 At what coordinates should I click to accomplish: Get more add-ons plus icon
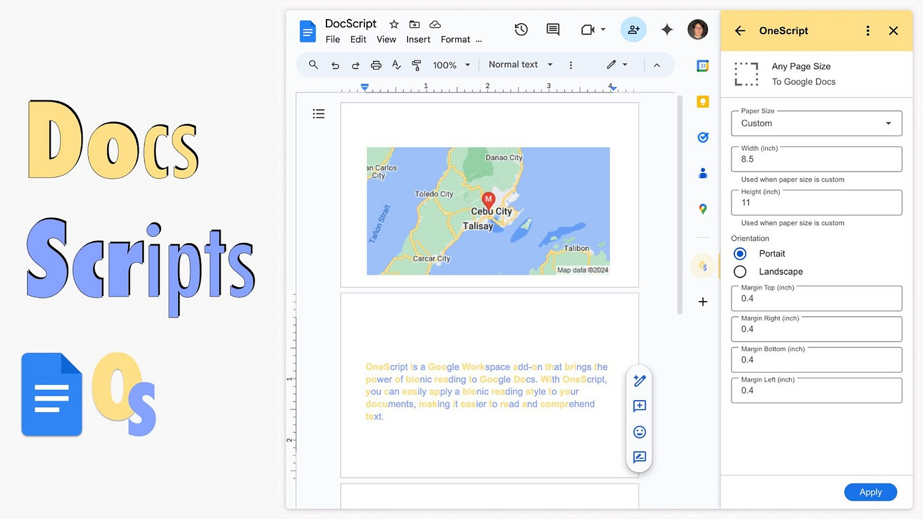tap(702, 302)
